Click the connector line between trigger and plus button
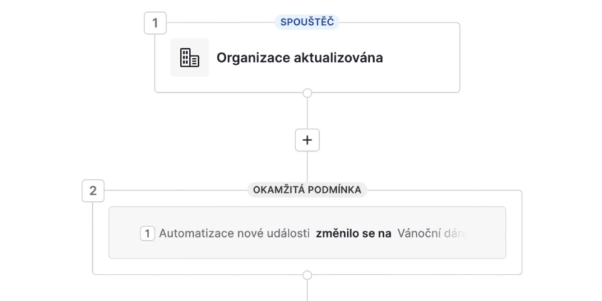 307,113
